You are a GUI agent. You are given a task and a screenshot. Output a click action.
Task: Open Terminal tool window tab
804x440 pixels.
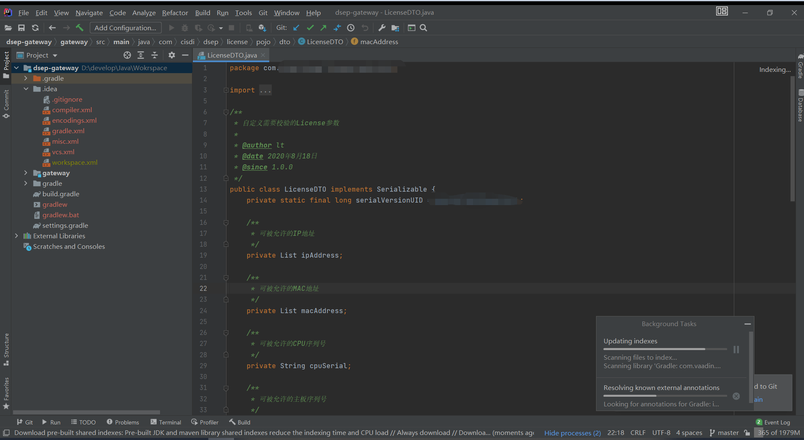pos(166,422)
